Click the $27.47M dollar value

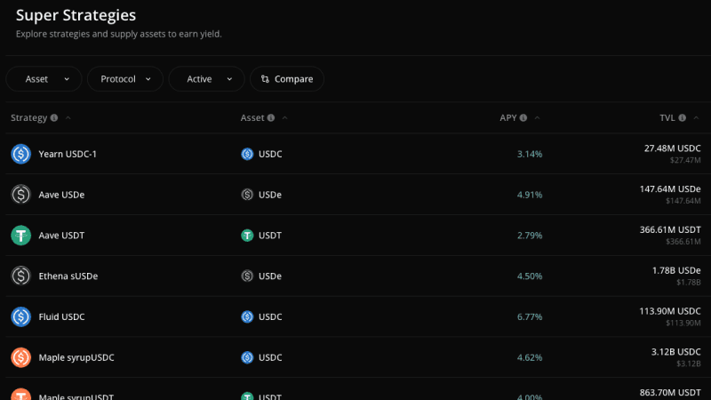click(685, 160)
